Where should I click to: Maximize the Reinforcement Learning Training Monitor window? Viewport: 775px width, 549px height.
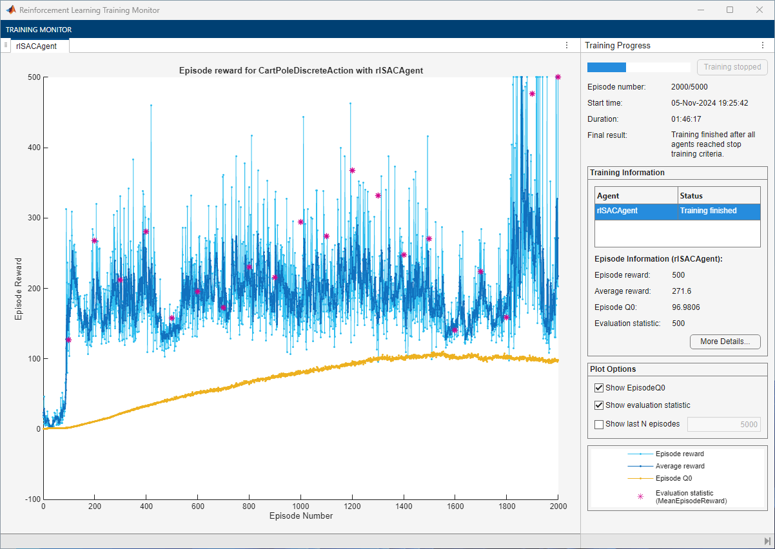click(x=730, y=10)
